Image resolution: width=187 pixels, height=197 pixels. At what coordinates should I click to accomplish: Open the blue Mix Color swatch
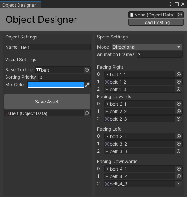pos(56,85)
